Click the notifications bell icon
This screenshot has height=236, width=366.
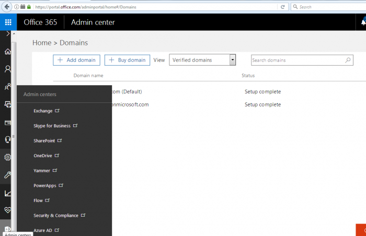tap(363, 22)
